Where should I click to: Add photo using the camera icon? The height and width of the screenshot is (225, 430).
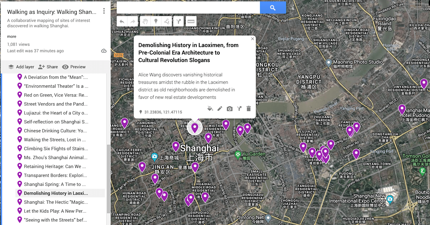[230, 109]
